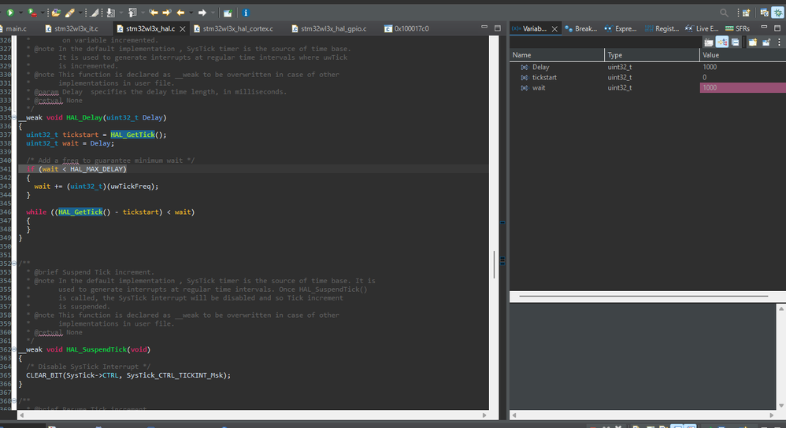Open the dropdown arrow next to Run
The width and height of the screenshot is (786, 428).
point(20,13)
